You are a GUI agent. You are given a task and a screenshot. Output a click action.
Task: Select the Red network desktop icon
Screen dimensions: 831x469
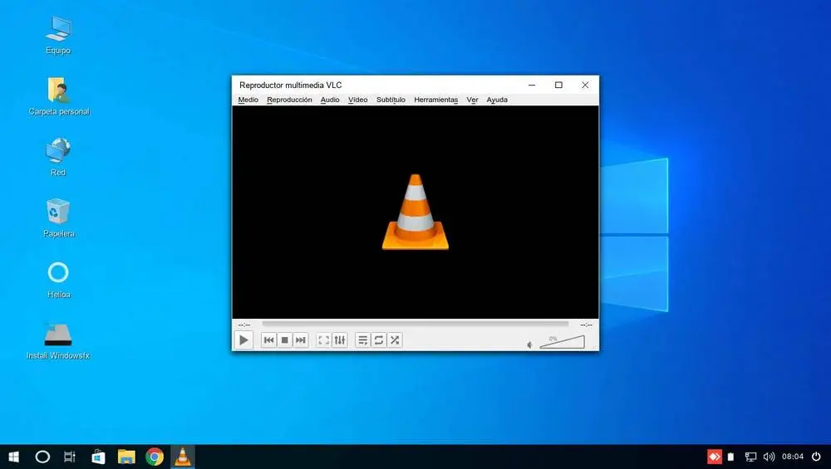pos(58,157)
